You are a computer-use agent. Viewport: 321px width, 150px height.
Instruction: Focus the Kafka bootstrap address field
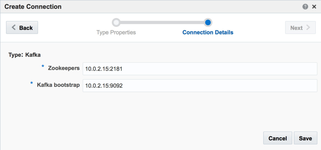[200, 86]
